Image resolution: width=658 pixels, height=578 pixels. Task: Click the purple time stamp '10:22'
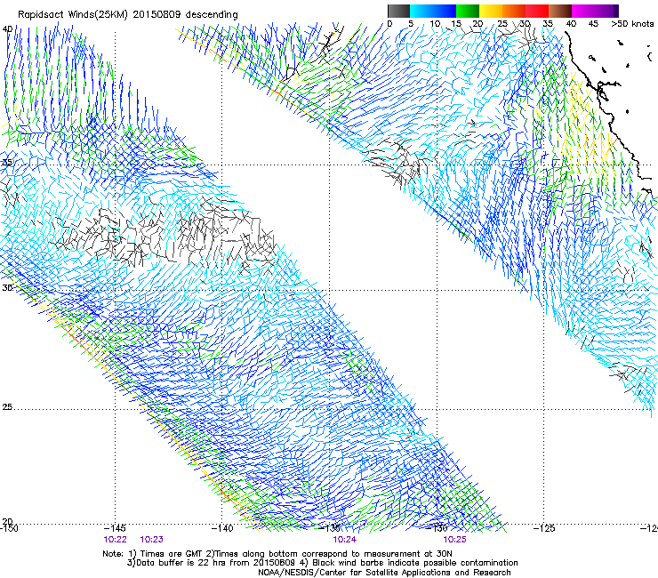pos(115,540)
